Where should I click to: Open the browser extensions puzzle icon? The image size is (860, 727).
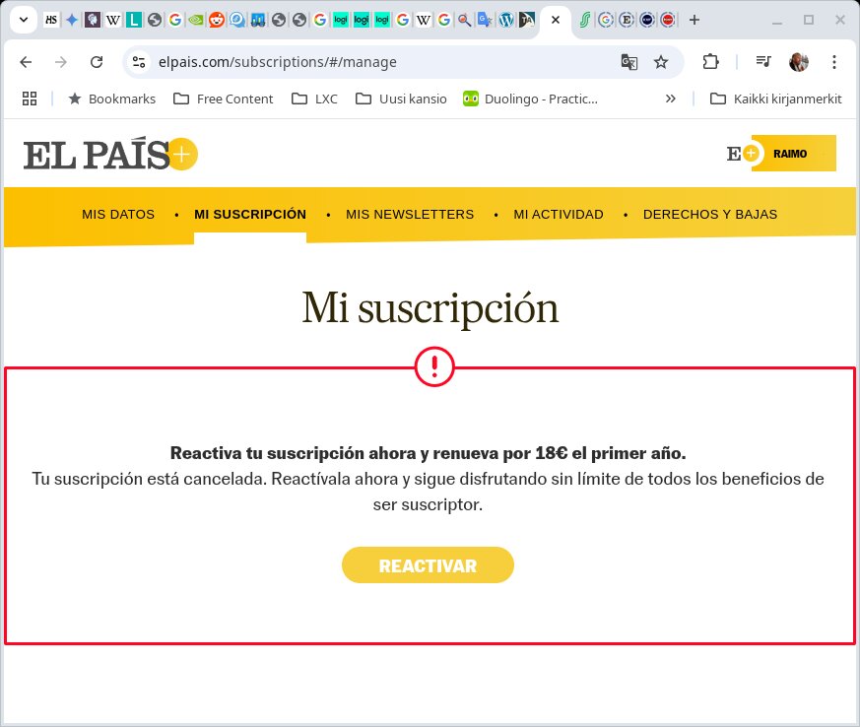pyautogui.click(x=710, y=62)
